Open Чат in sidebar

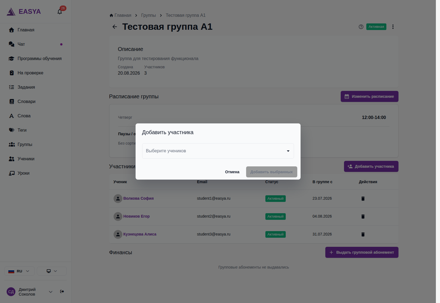tap(35, 44)
